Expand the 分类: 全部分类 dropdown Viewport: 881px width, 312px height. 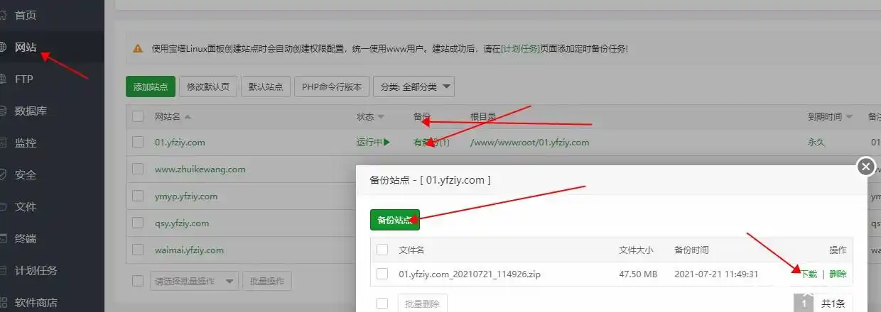click(414, 87)
